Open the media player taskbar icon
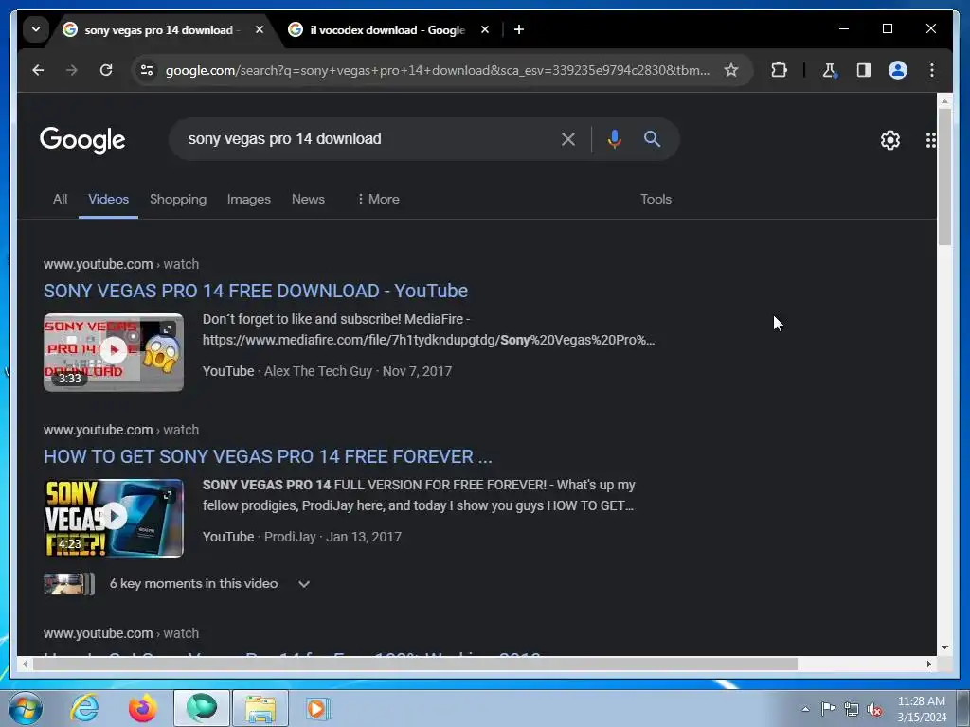The width and height of the screenshot is (970, 727). (x=318, y=708)
